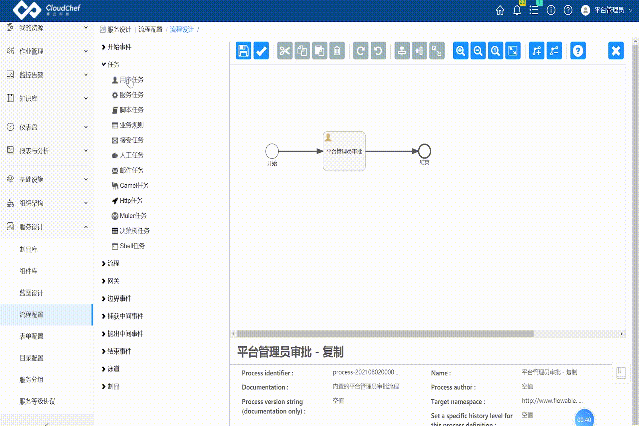Collapse the 任务 palette group
Screen dimensions: 639x426
pos(110,65)
